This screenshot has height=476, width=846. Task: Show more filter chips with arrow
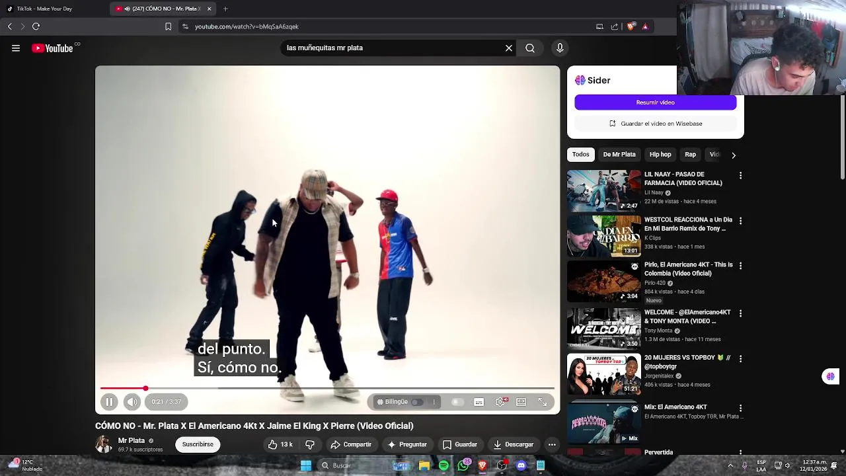click(x=733, y=155)
